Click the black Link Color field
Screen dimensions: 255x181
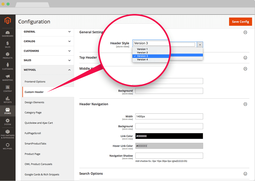pyautogui.click(x=169, y=136)
